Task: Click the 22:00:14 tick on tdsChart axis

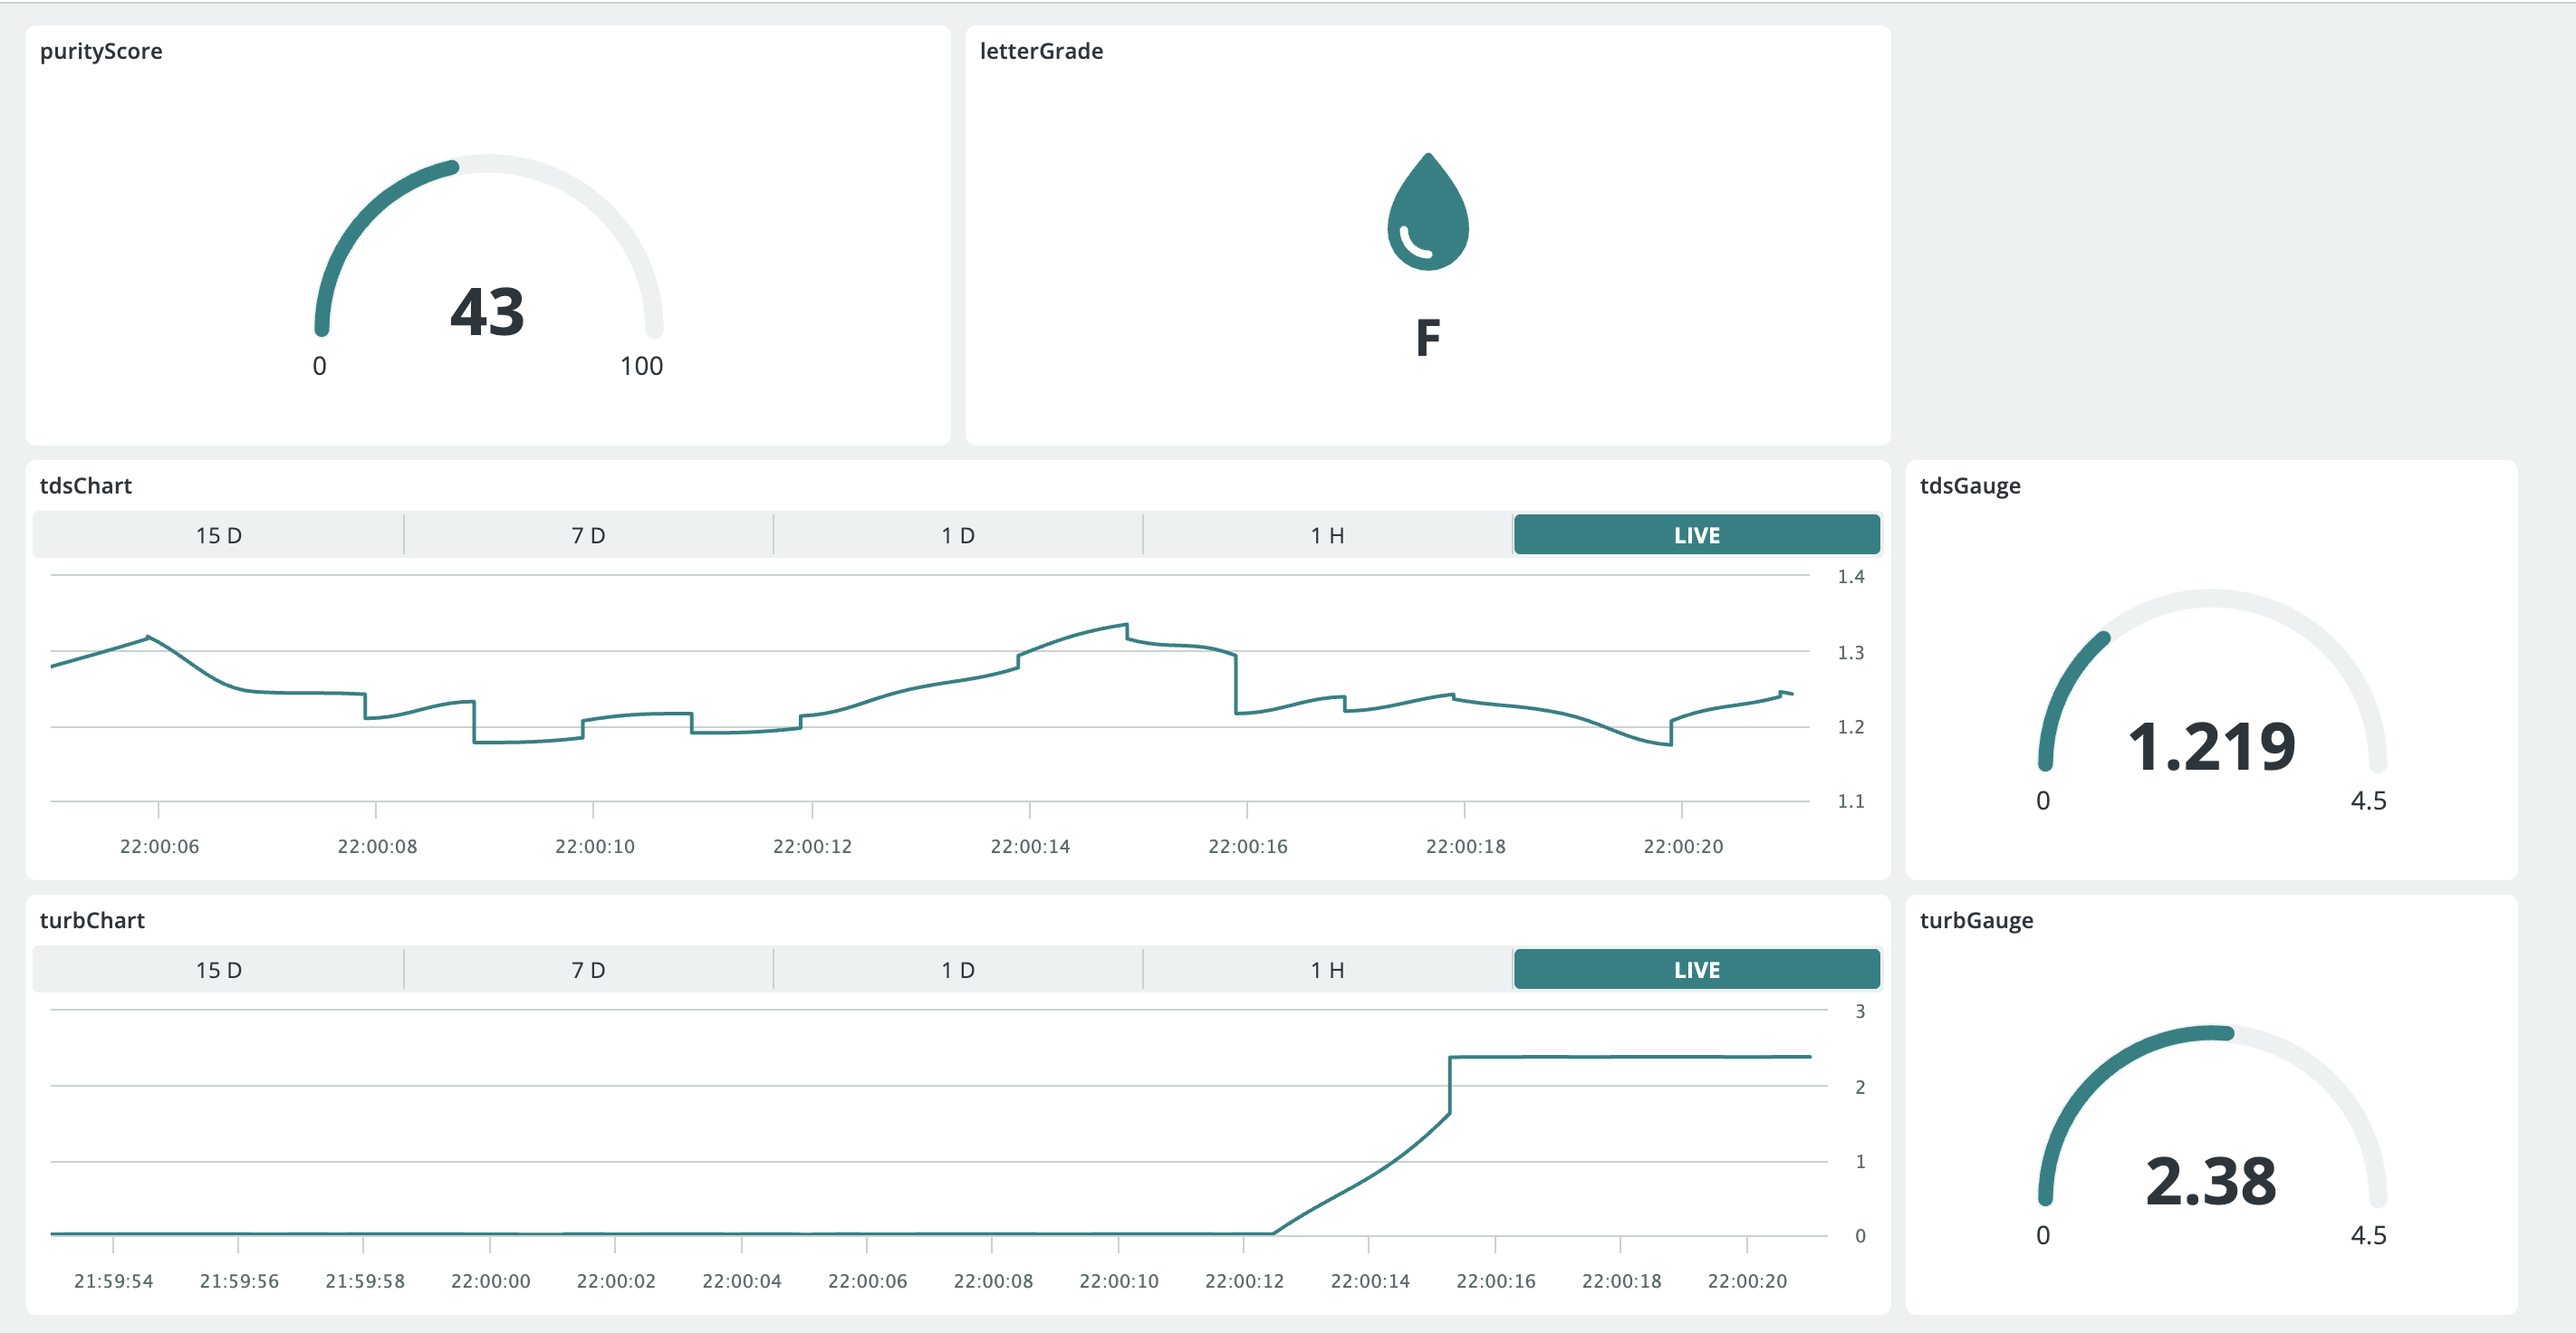Action: pos(1030,846)
